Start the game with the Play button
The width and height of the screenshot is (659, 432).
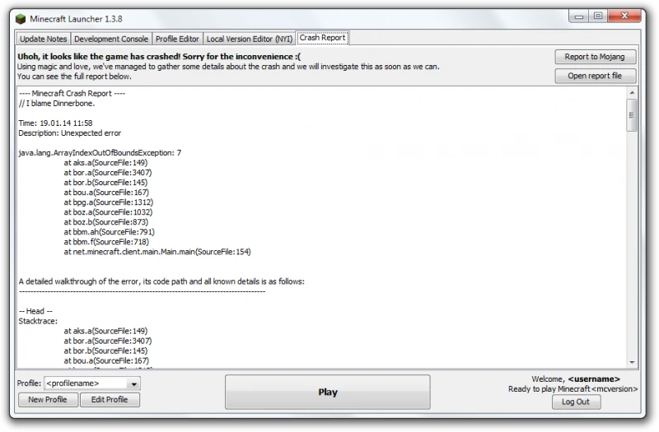click(x=327, y=393)
